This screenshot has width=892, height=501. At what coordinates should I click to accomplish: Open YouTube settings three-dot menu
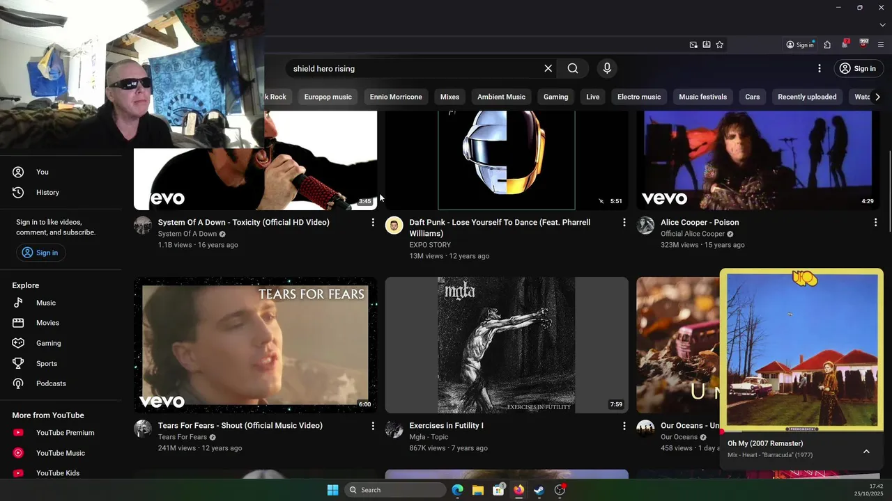coord(820,68)
